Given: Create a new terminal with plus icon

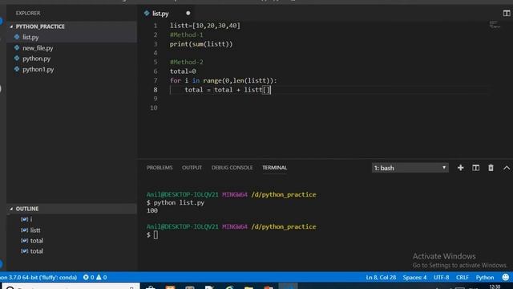Looking at the screenshot, I should (460, 168).
